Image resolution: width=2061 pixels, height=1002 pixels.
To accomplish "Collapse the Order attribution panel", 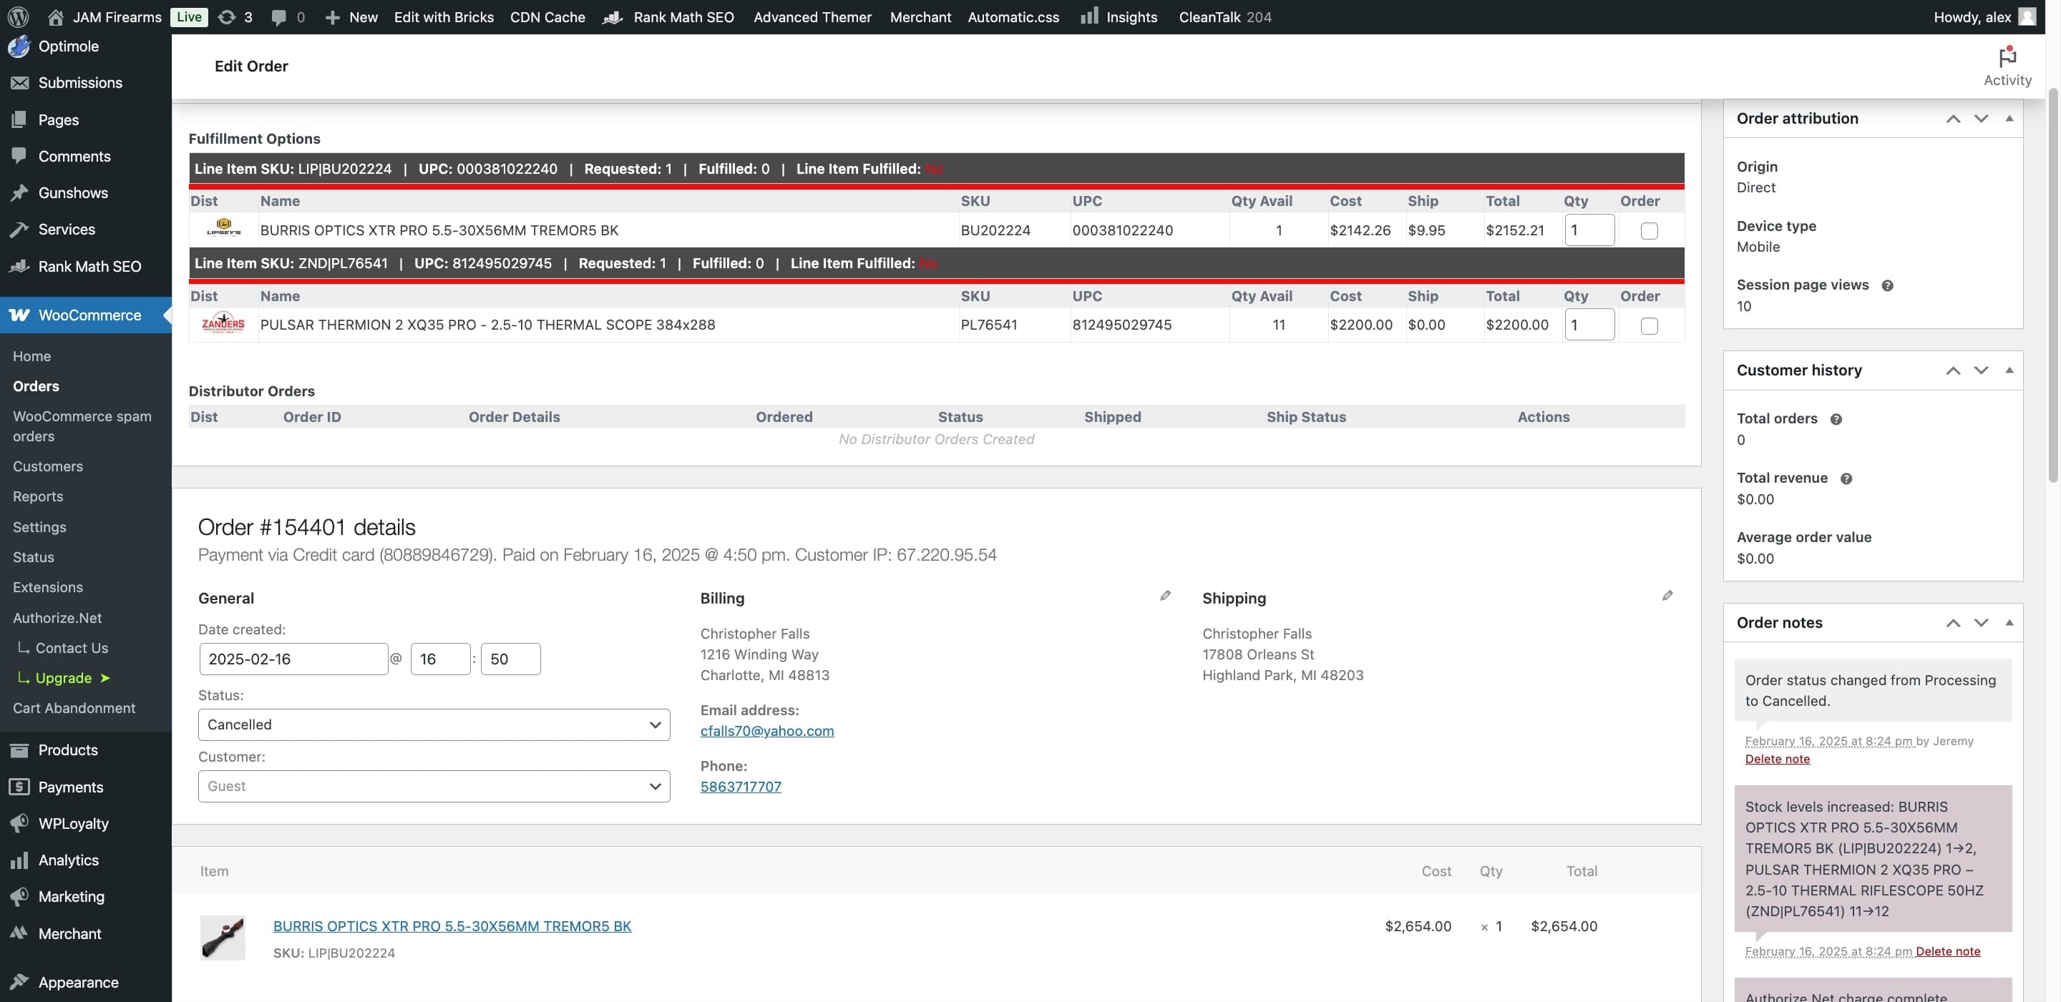I will (2009, 118).
